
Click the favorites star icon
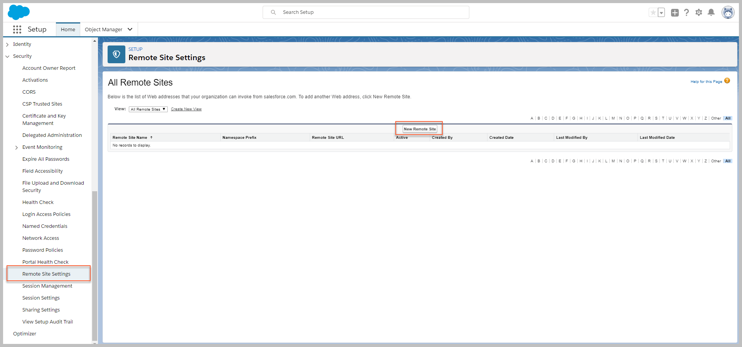(x=653, y=13)
